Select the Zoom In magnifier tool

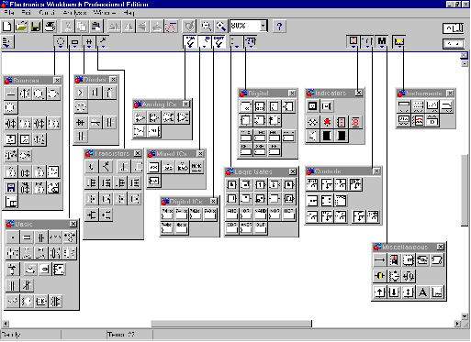tap(220, 27)
